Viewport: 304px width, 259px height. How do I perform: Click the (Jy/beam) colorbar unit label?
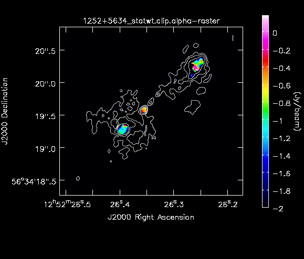coord(297,112)
